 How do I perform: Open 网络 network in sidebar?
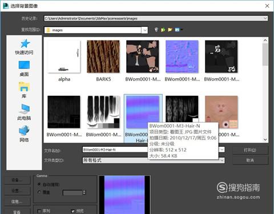point(24,134)
